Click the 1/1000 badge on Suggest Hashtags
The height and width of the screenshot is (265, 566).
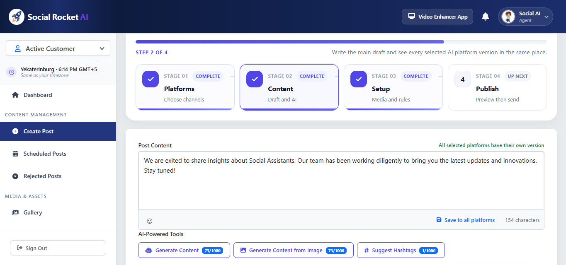[428, 251]
